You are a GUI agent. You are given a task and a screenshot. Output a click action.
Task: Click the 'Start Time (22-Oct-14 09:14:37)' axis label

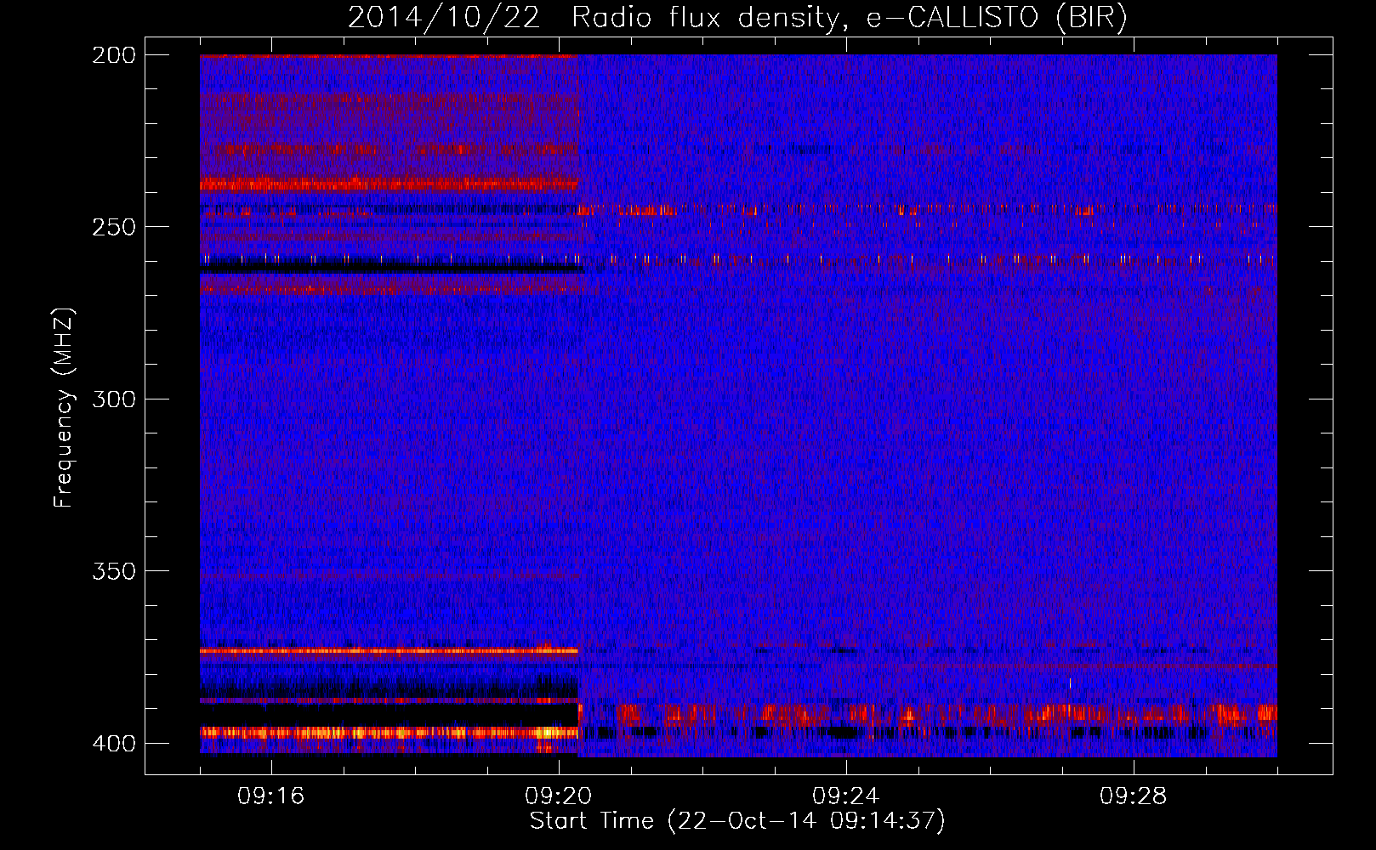click(737, 821)
